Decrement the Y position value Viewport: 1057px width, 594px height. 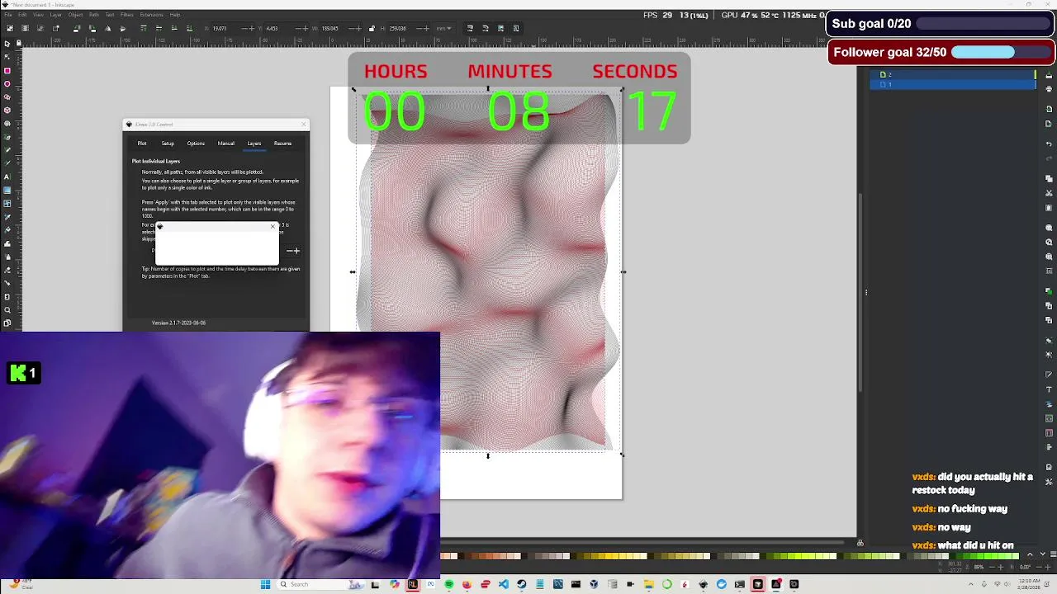pyautogui.click(x=298, y=28)
